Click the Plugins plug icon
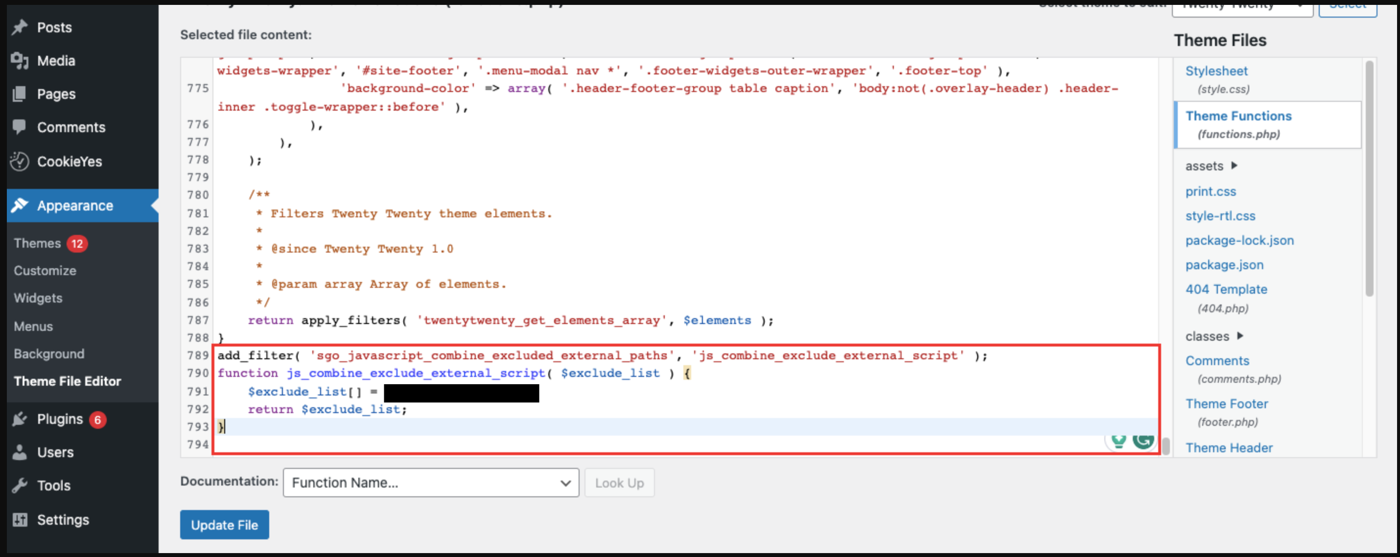This screenshot has height=557, width=1400. [20, 419]
